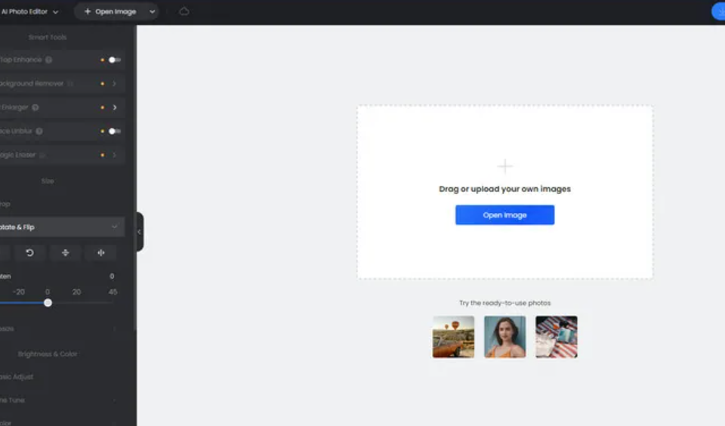Image resolution: width=725 pixels, height=426 pixels.
Task: Click the Enlarger info icon
Action: tap(35, 107)
